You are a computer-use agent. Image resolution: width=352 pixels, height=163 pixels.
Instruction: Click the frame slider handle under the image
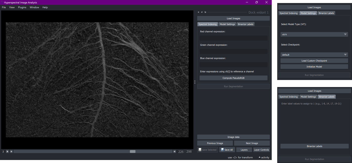[132, 152]
